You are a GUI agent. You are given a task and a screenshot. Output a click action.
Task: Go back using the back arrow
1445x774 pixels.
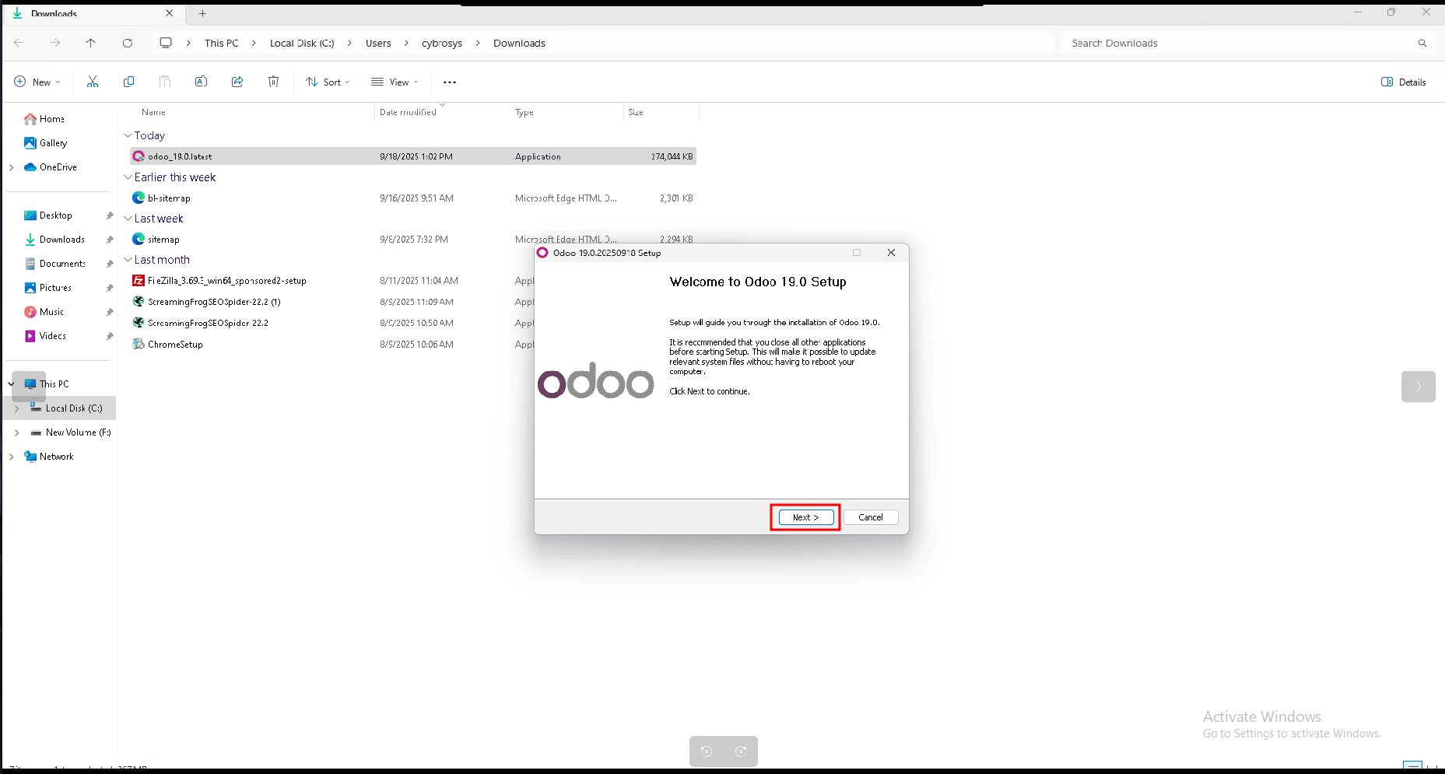[x=19, y=43]
